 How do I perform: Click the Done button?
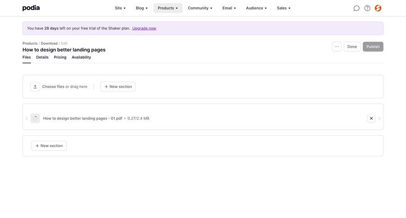[352, 47]
